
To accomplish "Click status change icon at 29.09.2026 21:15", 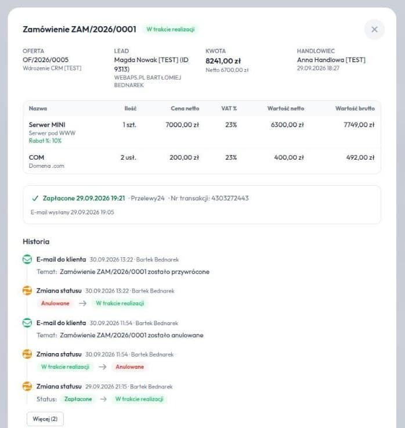I will (27, 386).
